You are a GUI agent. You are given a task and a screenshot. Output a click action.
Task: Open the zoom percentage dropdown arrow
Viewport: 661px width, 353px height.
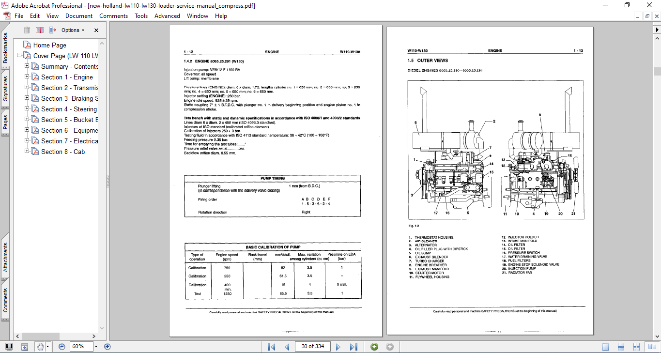click(96, 347)
